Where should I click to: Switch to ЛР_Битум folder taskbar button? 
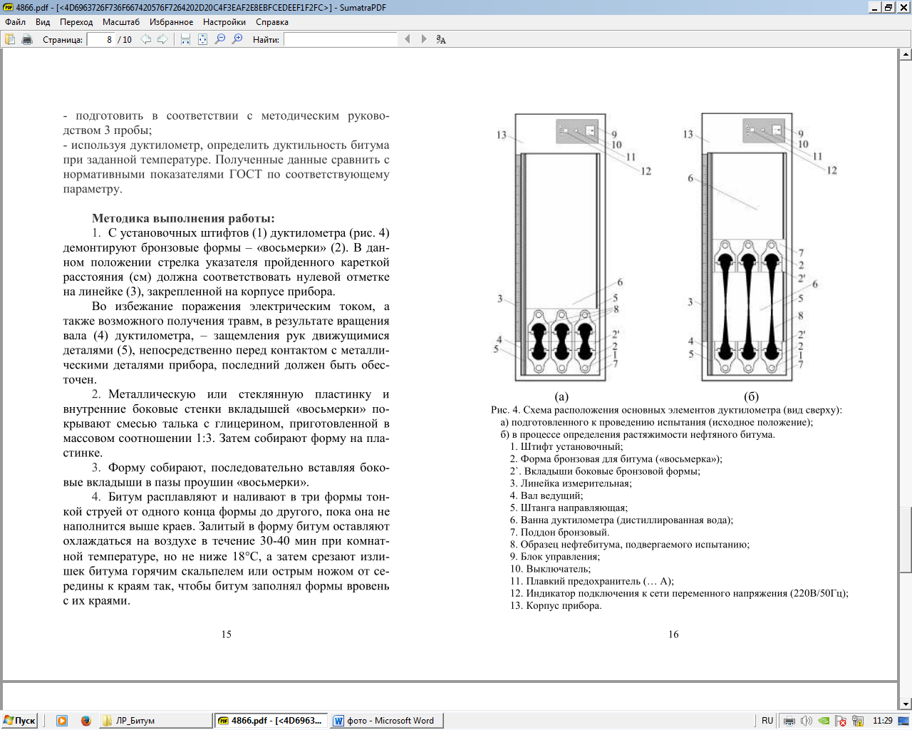[155, 721]
